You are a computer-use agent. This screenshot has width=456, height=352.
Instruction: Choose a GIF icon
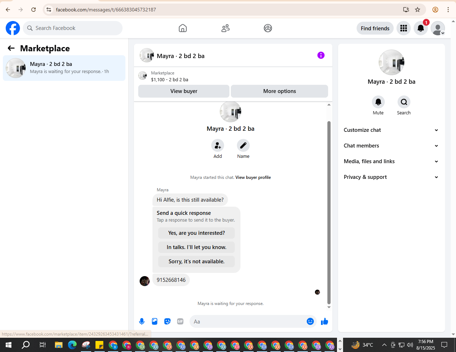click(x=180, y=321)
